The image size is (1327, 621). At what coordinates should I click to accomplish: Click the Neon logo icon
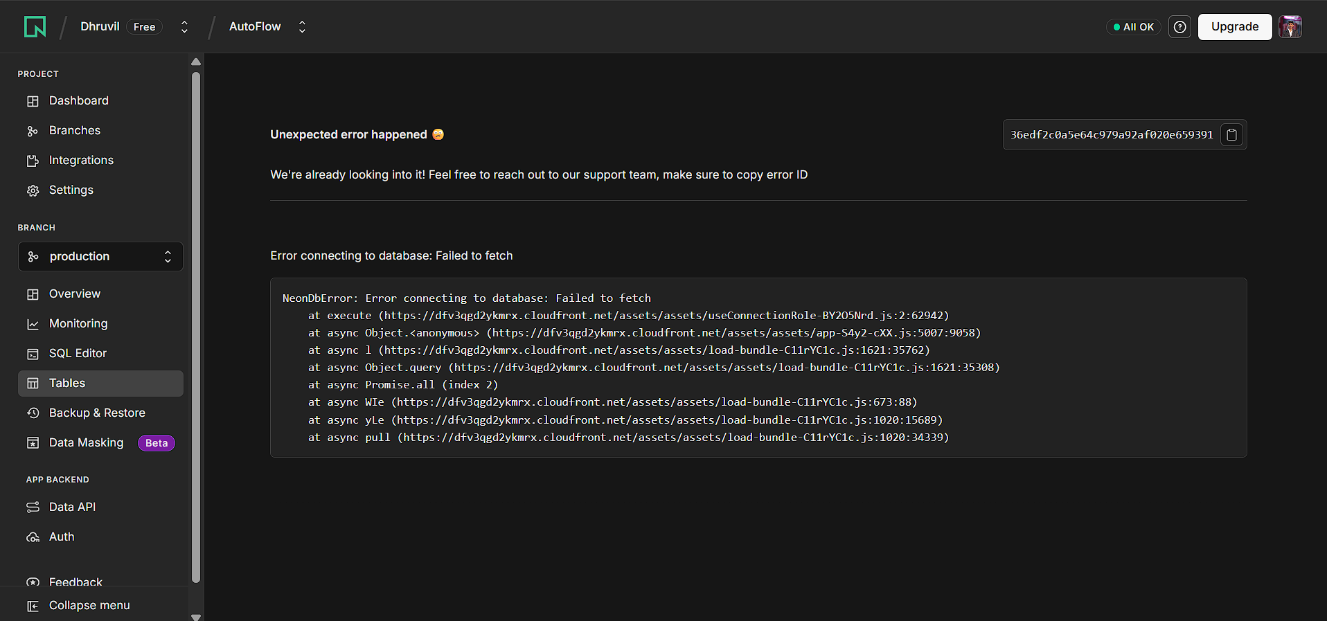35,27
